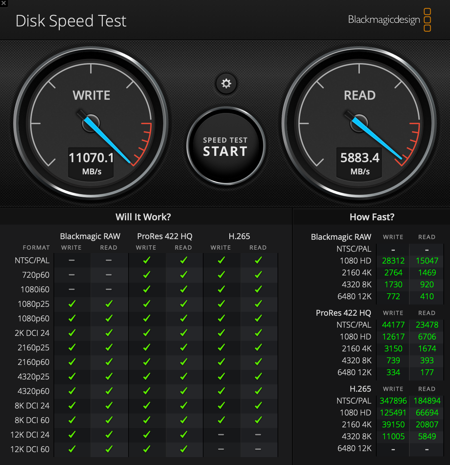Click the 1080p25 format row label
This screenshot has width=450, height=465.
33,304
